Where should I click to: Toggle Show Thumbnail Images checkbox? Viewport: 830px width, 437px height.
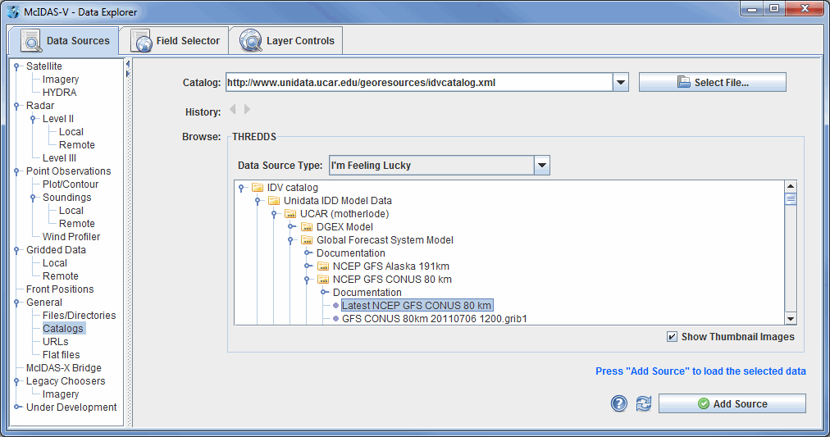(x=672, y=336)
